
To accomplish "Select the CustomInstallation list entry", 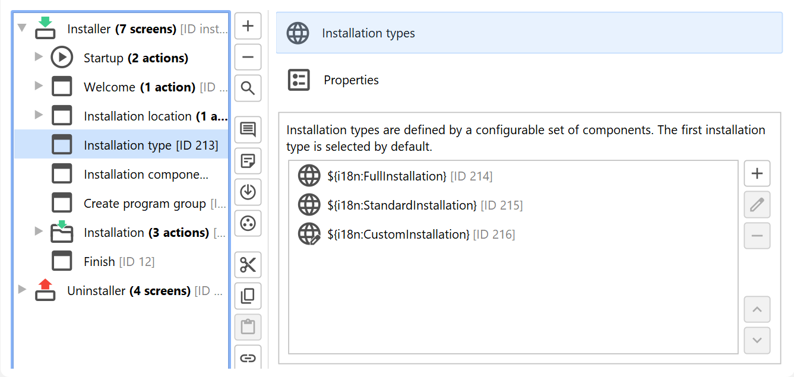I will click(x=398, y=235).
